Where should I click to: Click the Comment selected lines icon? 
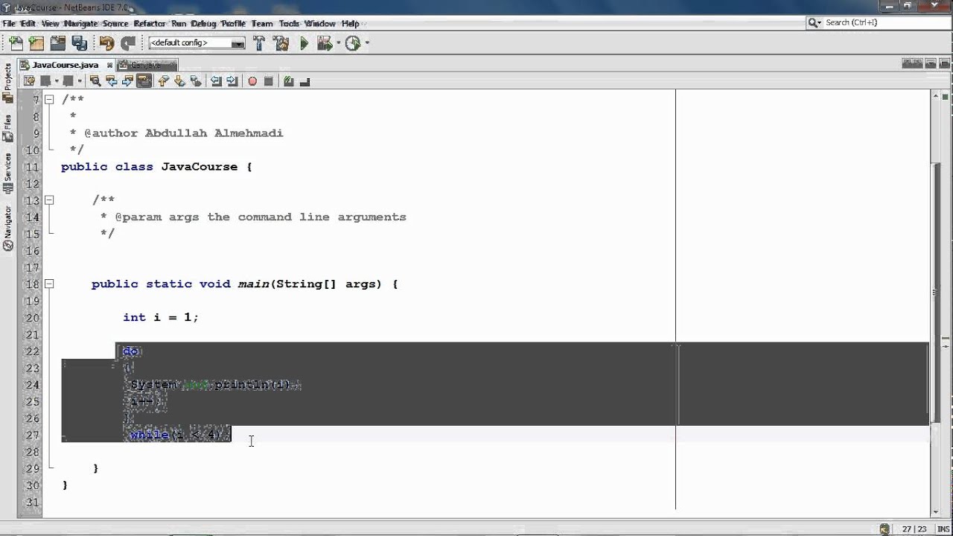pos(287,80)
